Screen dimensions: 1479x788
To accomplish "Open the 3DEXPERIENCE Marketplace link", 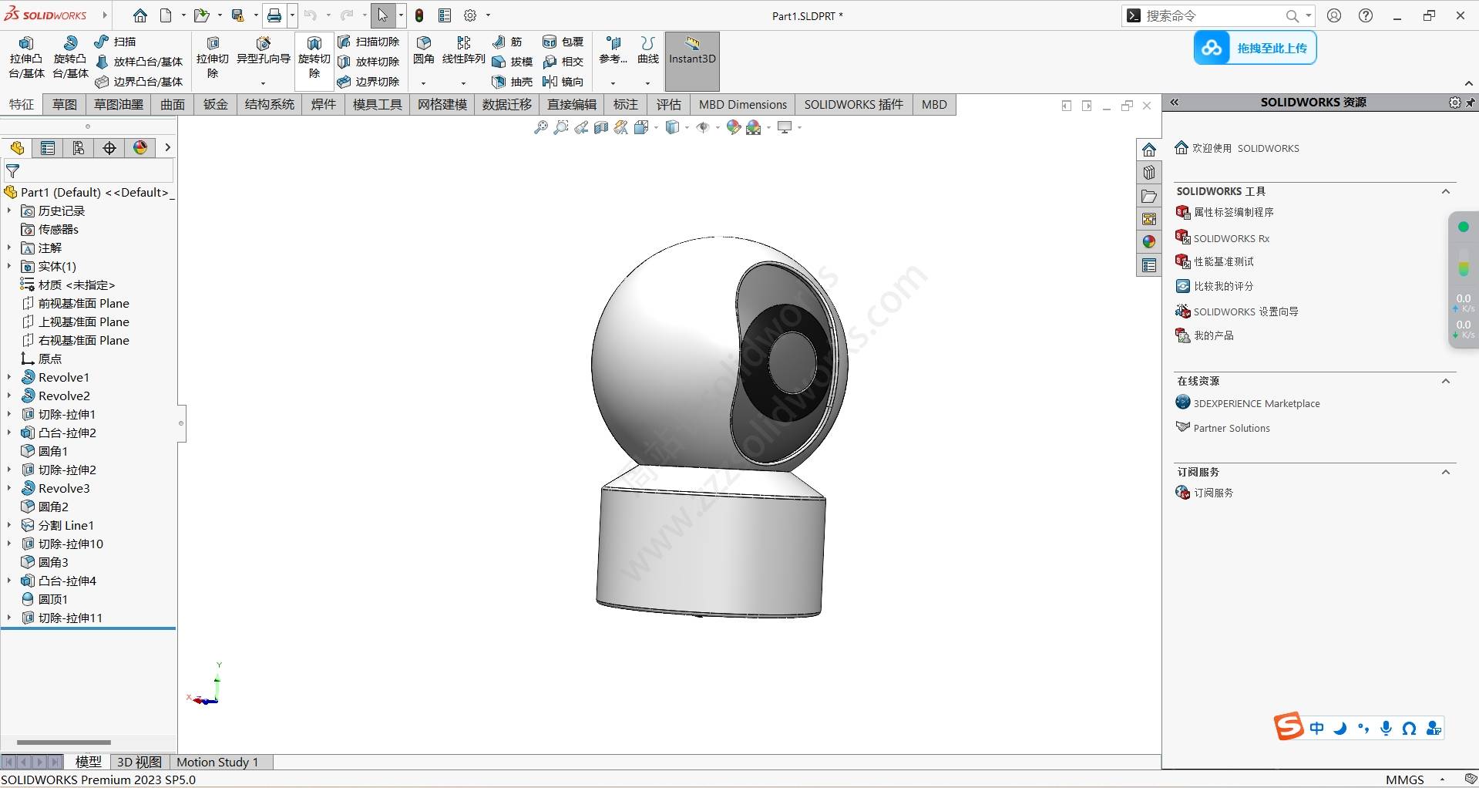I will [1255, 403].
